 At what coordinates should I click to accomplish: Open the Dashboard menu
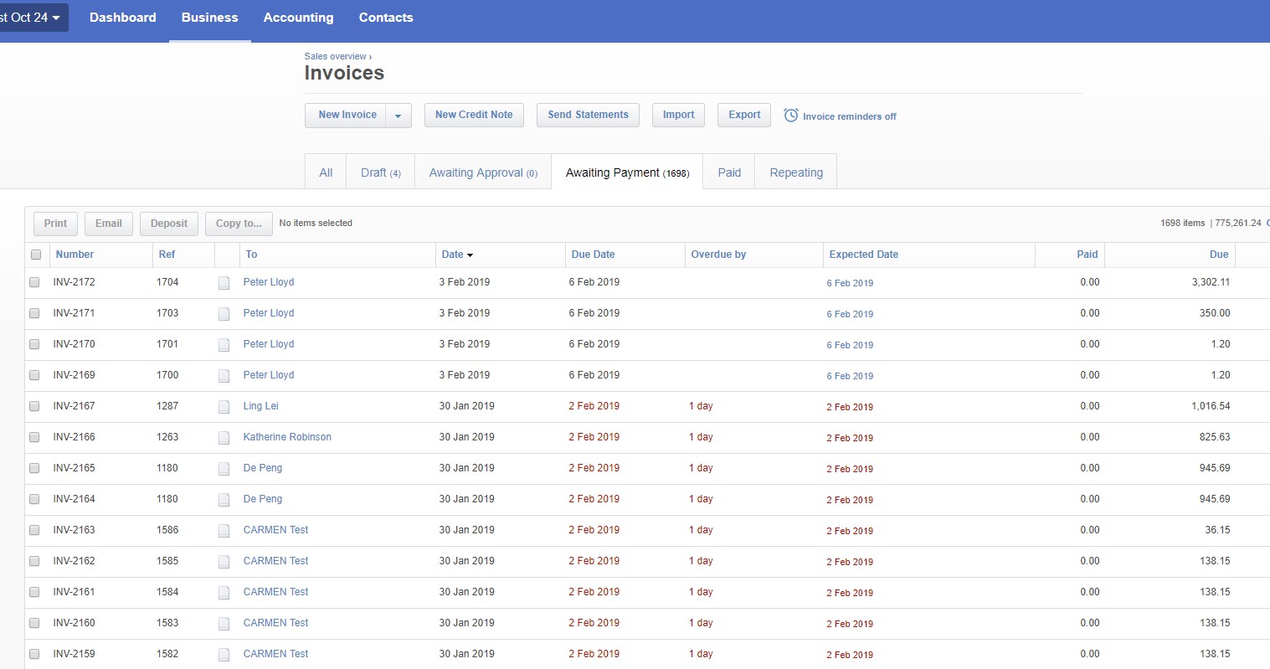[x=123, y=18]
